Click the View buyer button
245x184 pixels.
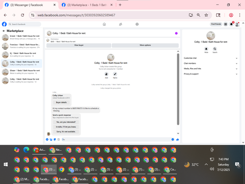point(79,45)
